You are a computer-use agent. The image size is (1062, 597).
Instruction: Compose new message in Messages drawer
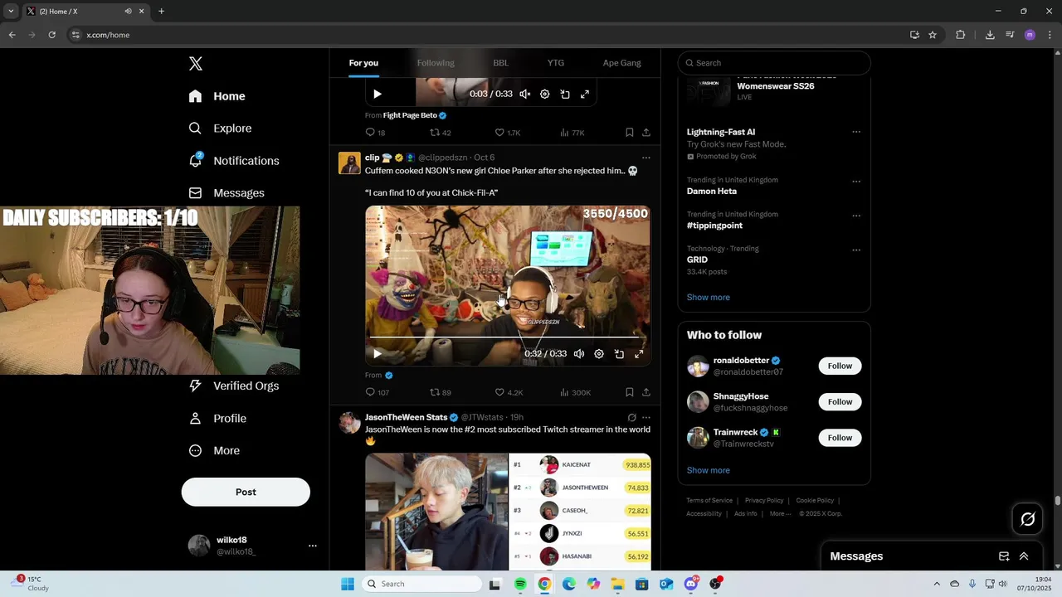click(1004, 556)
